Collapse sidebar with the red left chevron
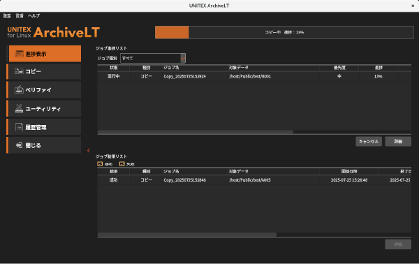 click(x=89, y=150)
